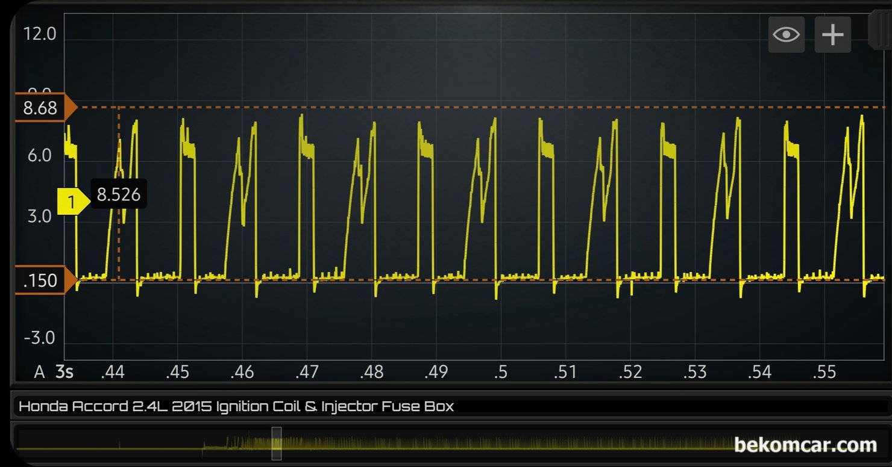Click the plus icon to add

pos(832,35)
